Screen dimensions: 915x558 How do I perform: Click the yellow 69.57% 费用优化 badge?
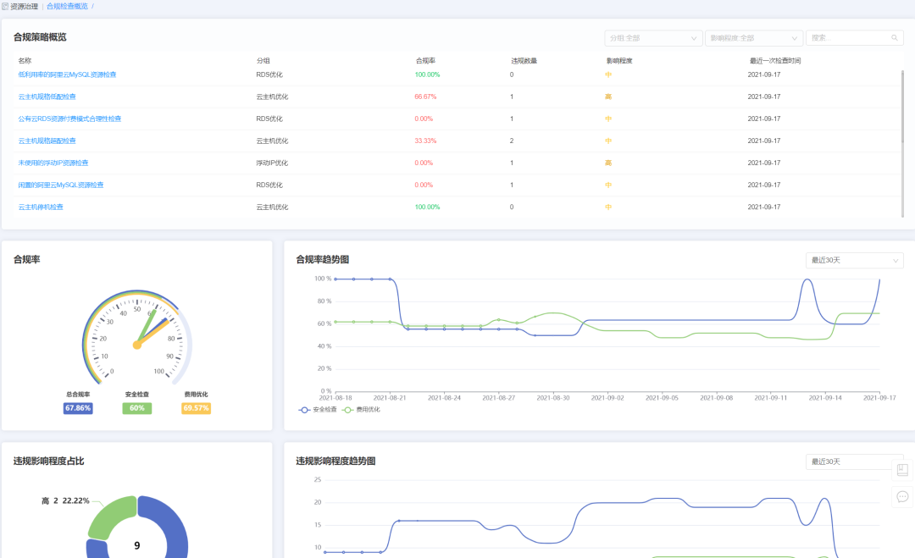click(x=196, y=408)
